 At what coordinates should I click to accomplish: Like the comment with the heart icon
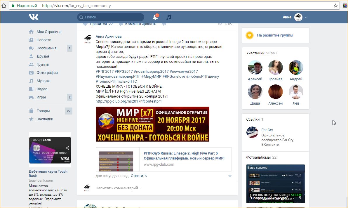[x=230, y=176]
